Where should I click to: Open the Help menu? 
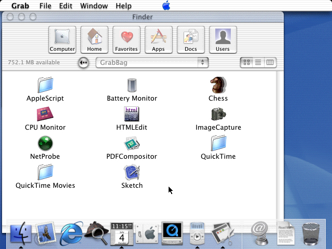click(x=123, y=6)
